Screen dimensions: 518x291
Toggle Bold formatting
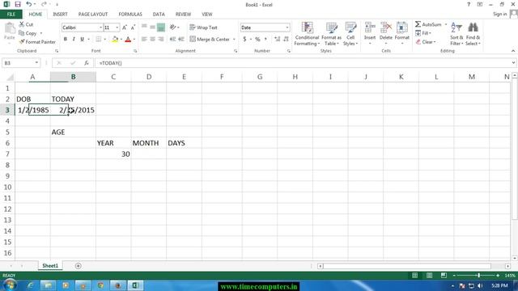(x=66, y=39)
